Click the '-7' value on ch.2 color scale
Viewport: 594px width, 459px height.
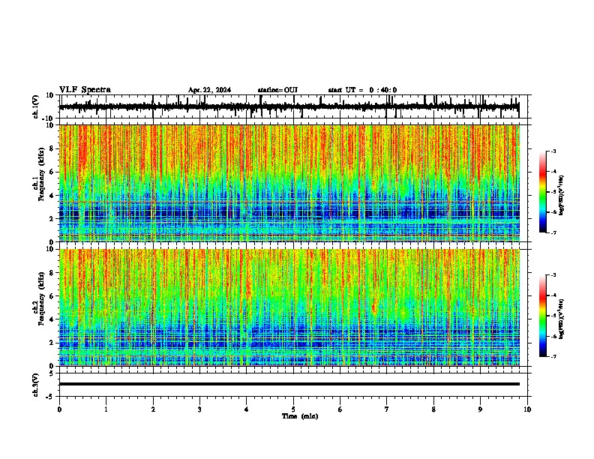553,356
